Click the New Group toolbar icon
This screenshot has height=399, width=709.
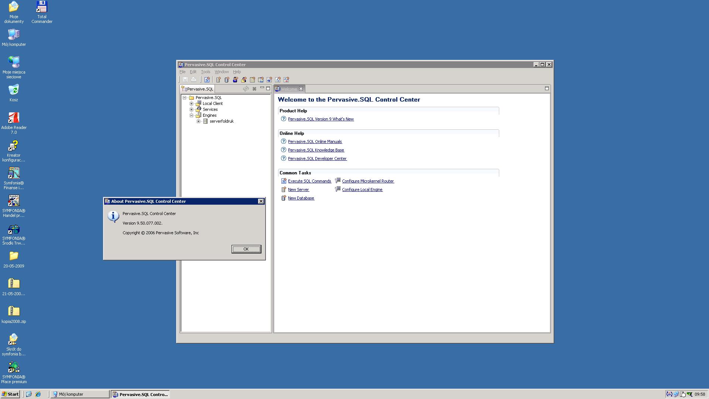(x=244, y=79)
